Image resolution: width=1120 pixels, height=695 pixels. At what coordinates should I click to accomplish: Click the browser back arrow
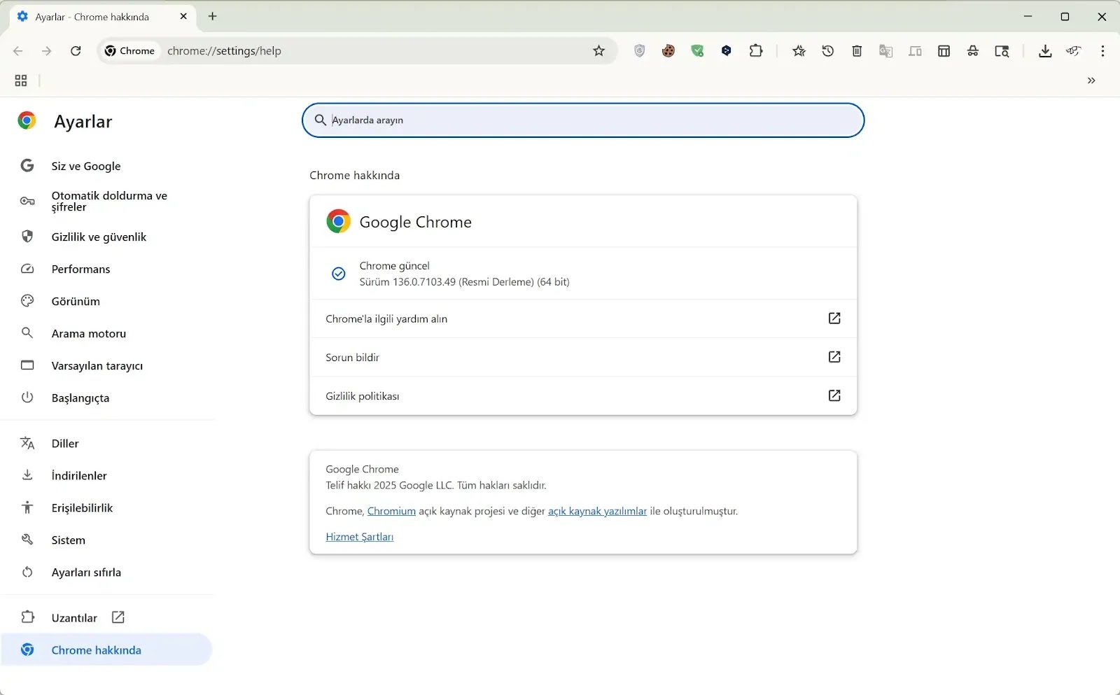coord(18,51)
